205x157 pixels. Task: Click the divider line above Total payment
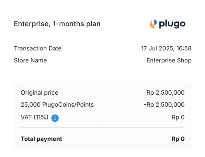102,127
